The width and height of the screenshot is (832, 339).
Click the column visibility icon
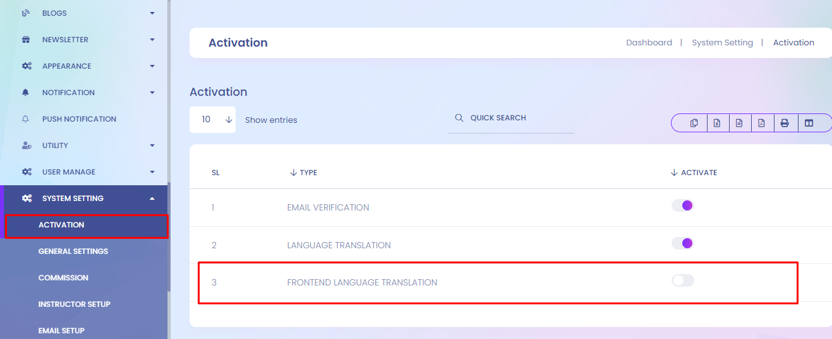(809, 123)
